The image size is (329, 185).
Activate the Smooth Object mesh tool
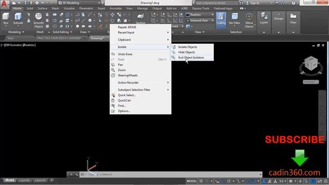[39, 20]
